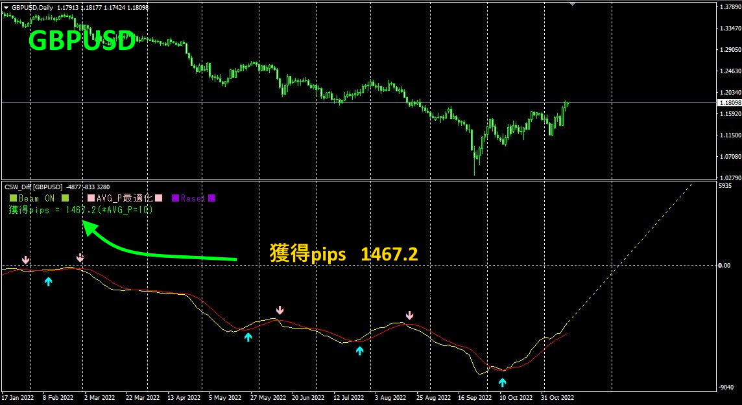Click the 25 Aug 2022 date label

[x=433, y=397]
